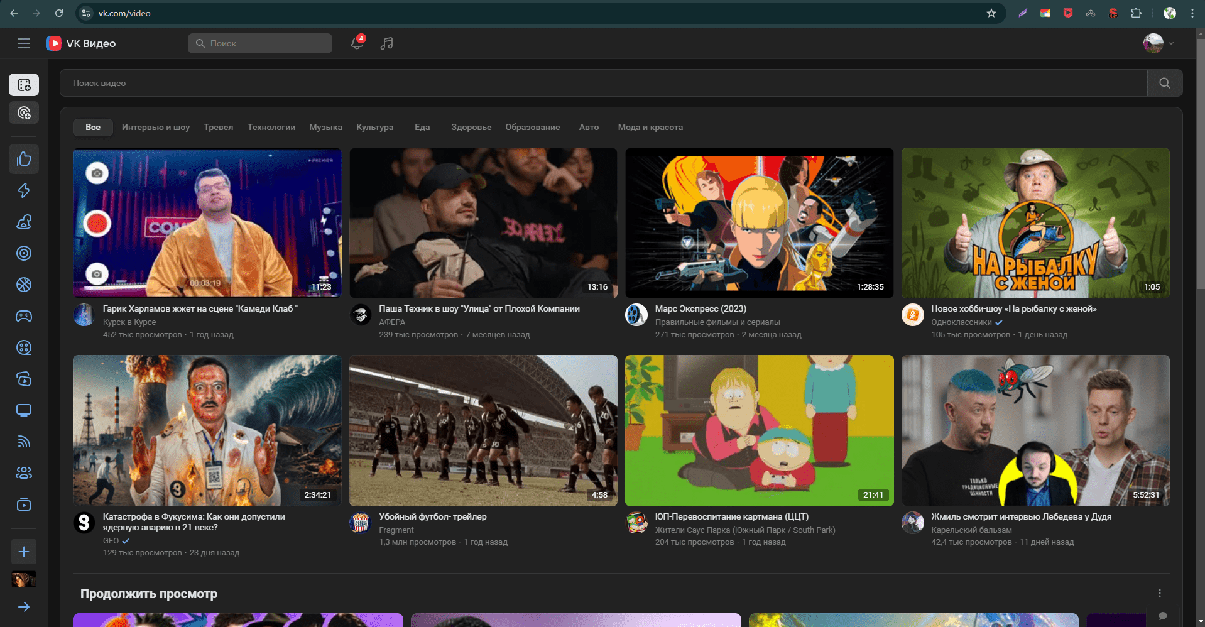Switch to the Музыка category tab
The image size is (1205, 627).
coord(325,127)
